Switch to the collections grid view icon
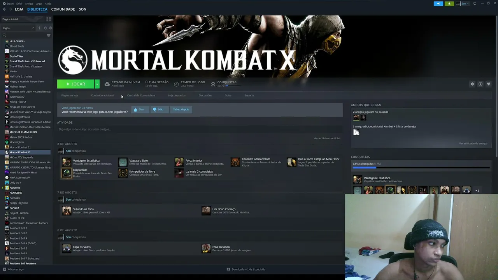 click(49, 19)
